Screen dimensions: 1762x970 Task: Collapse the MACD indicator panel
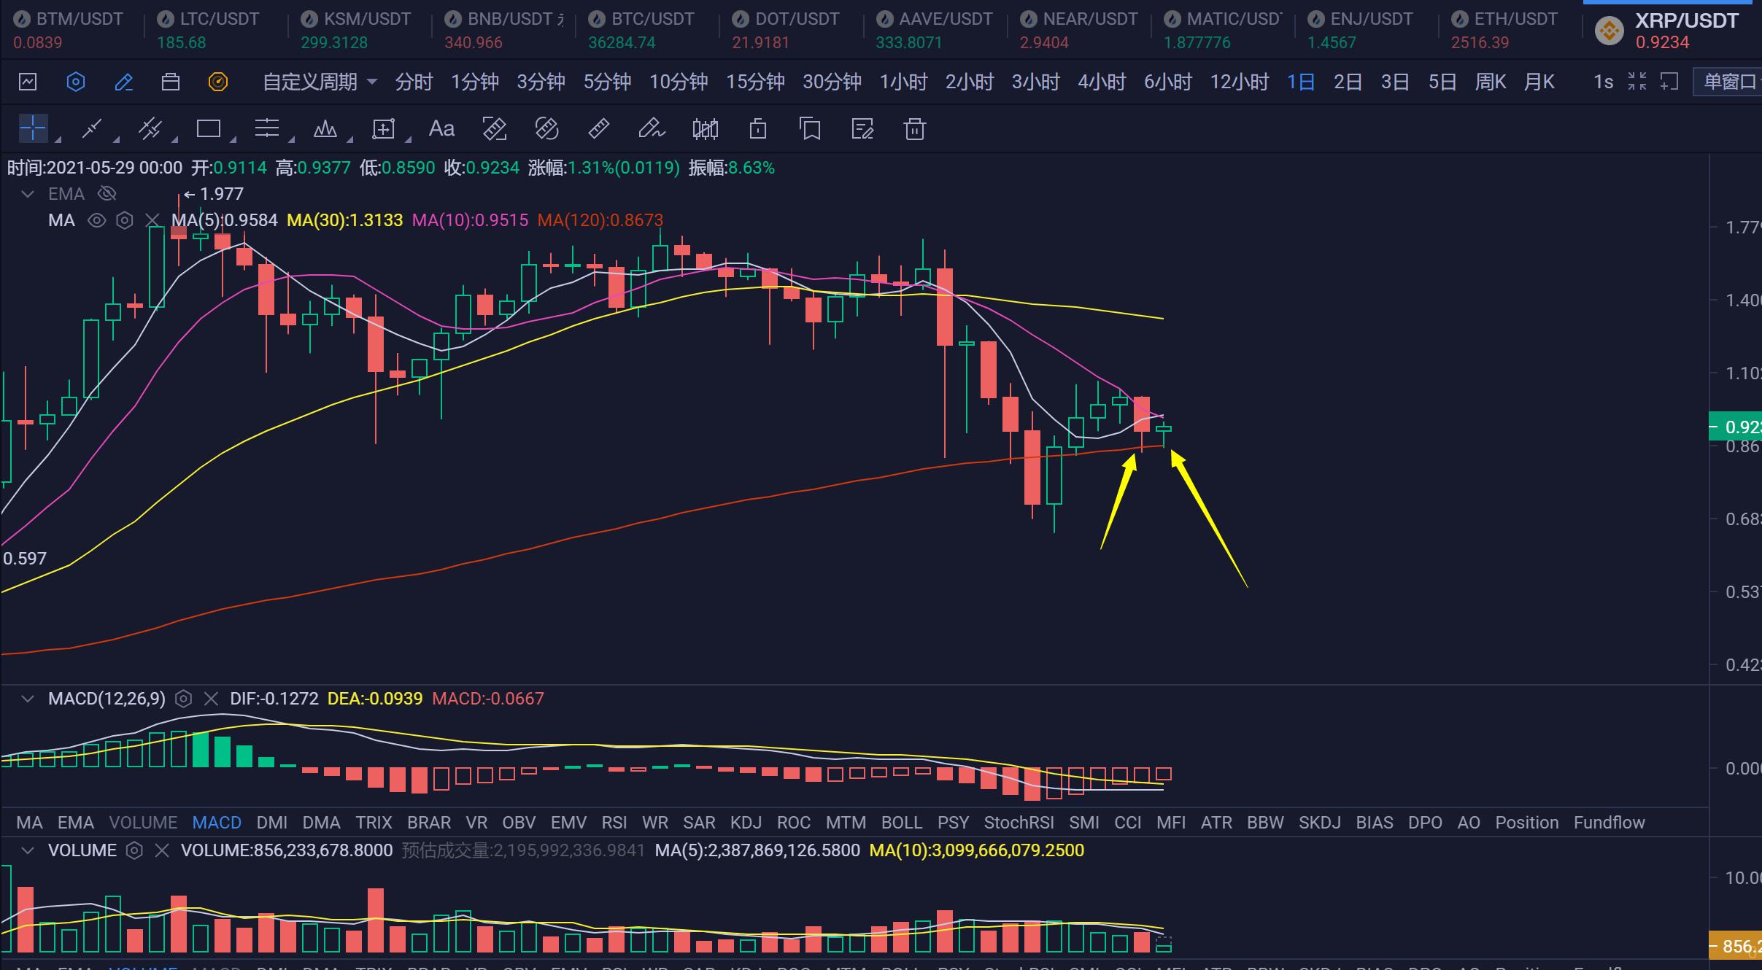coord(28,699)
